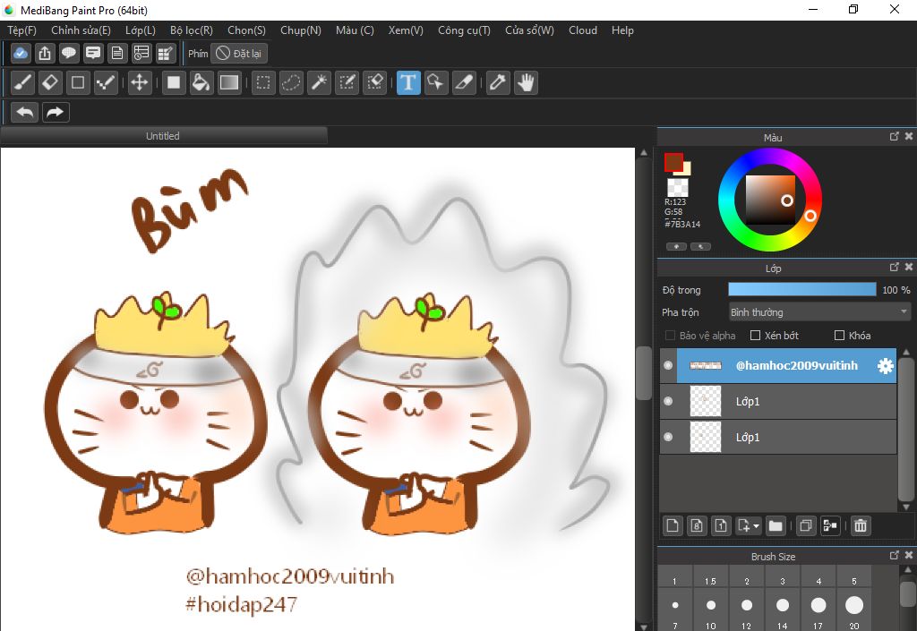The width and height of the screenshot is (917, 631).
Task: Open the add layer dropdown arrow
Action: click(756, 526)
